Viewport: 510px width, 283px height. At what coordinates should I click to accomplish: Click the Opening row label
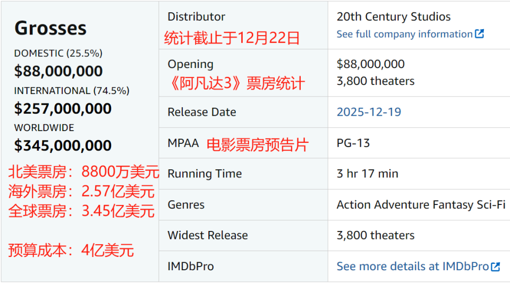click(x=190, y=64)
